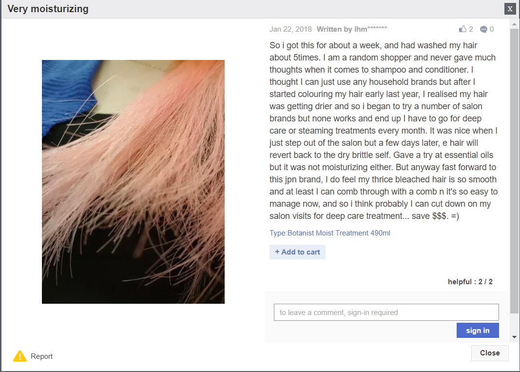Click the scrollbar up arrow
This screenshot has width=520, height=372.
[x=514, y=24]
